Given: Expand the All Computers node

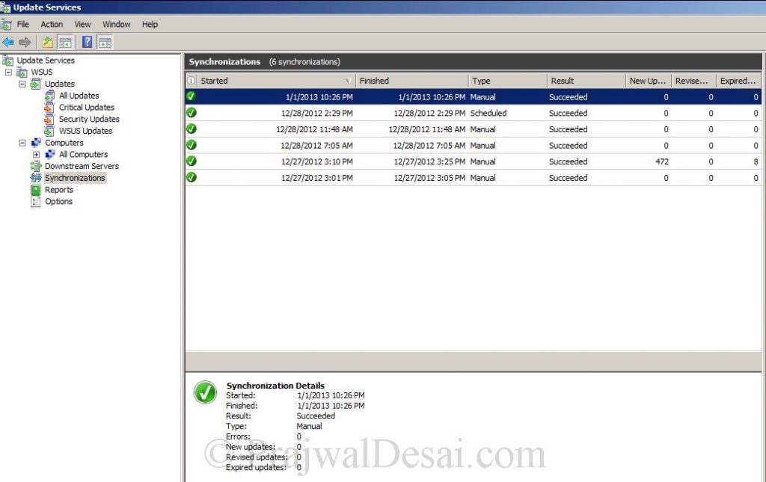Looking at the screenshot, I should pos(36,155).
